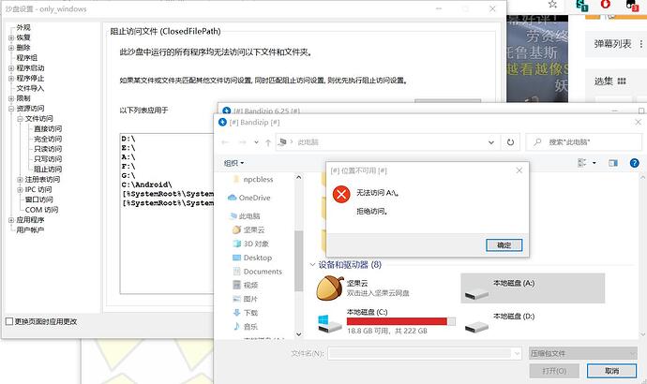Select 只读访问 settings page

coord(48,149)
